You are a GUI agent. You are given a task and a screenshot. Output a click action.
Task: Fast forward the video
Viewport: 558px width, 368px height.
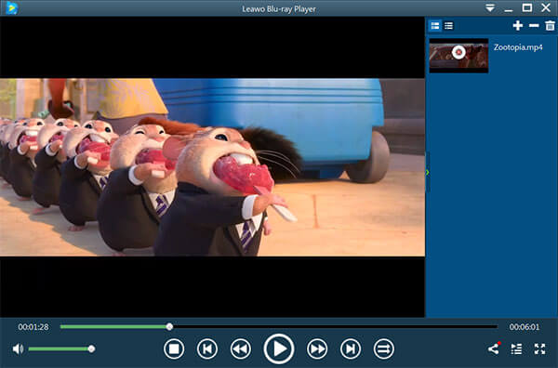coord(317,348)
